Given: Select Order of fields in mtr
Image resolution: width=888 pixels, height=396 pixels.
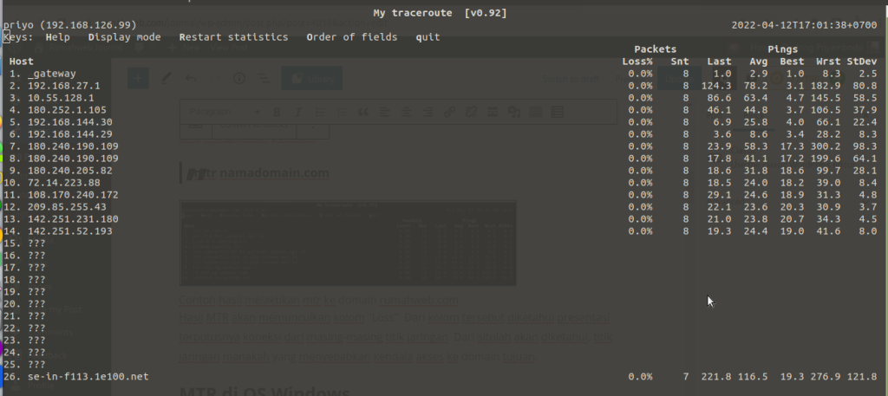Looking at the screenshot, I should (x=352, y=36).
